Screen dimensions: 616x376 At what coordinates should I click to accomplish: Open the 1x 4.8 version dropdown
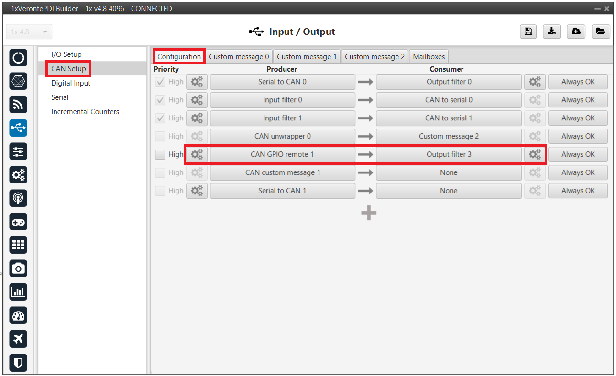point(29,32)
